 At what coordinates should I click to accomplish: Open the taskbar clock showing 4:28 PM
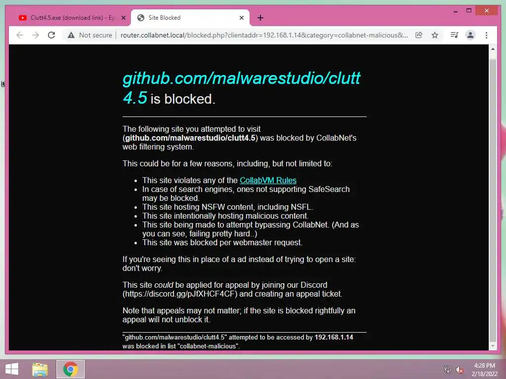click(x=484, y=369)
